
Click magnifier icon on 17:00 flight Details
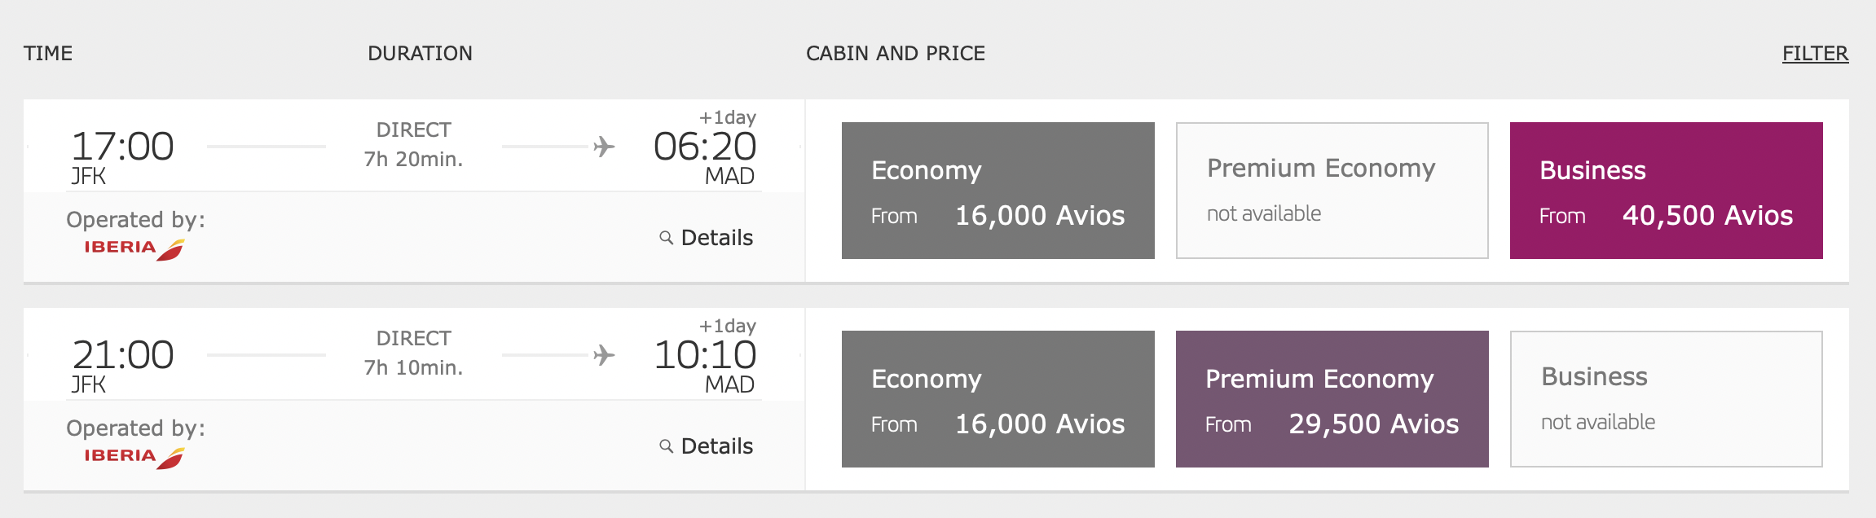pos(666,238)
